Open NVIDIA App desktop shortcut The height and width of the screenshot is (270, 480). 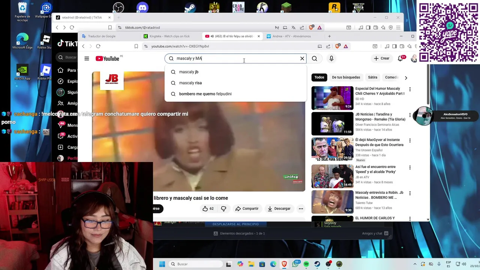click(22, 73)
